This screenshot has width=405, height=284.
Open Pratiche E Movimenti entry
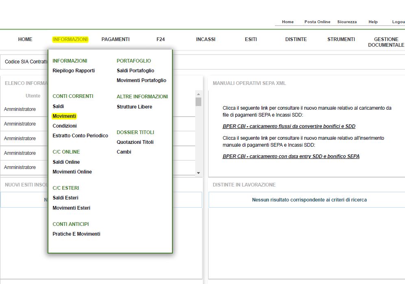coord(76,234)
